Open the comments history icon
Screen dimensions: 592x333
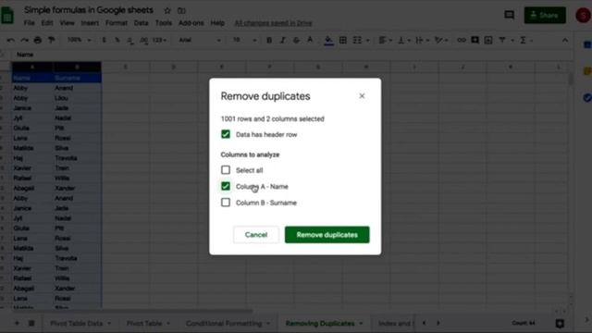pos(510,15)
